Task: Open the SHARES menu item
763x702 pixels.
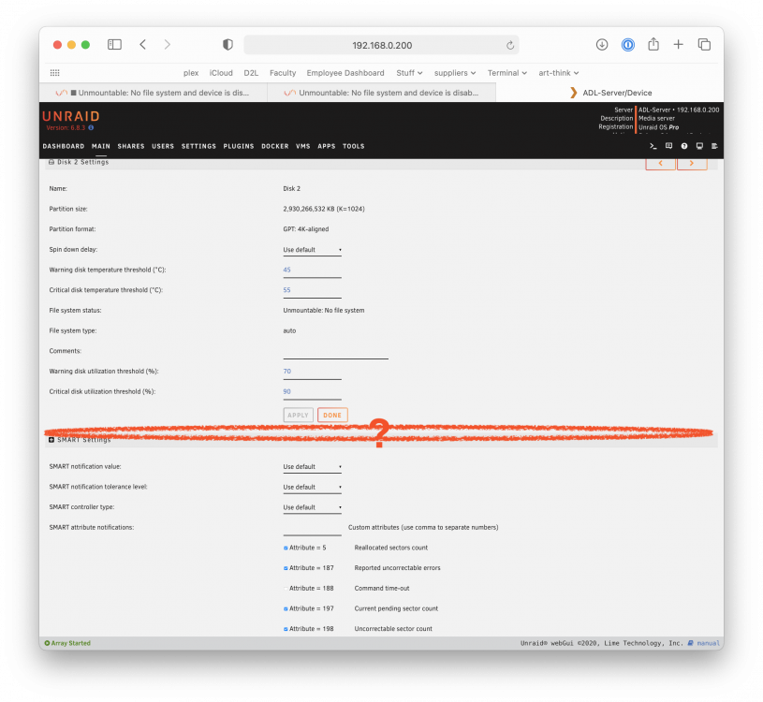Action: pyautogui.click(x=131, y=146)
